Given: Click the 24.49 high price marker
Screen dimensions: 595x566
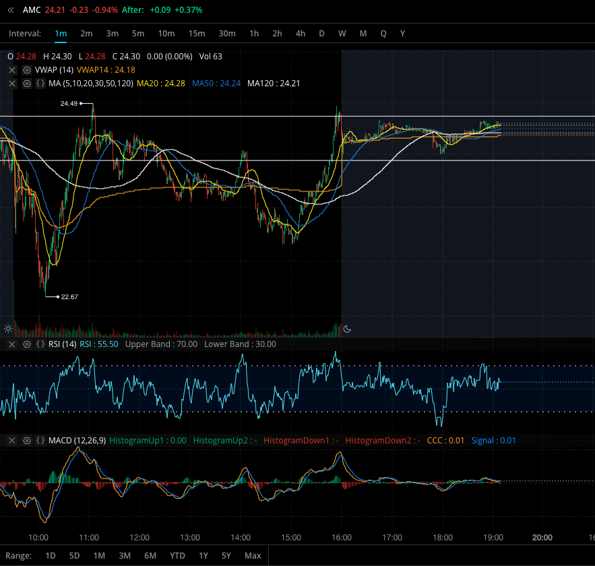Looking at the screenshot, I should click(x=69, y=104).
